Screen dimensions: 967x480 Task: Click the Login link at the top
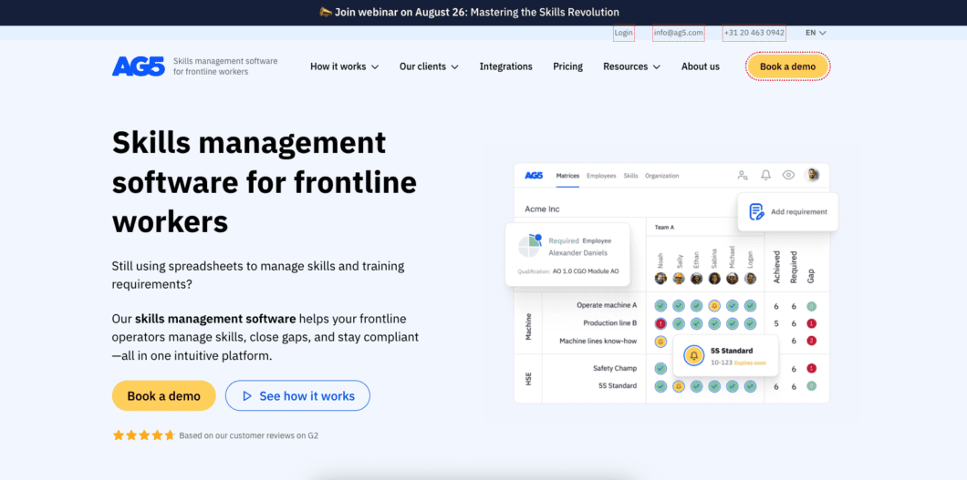624,33
